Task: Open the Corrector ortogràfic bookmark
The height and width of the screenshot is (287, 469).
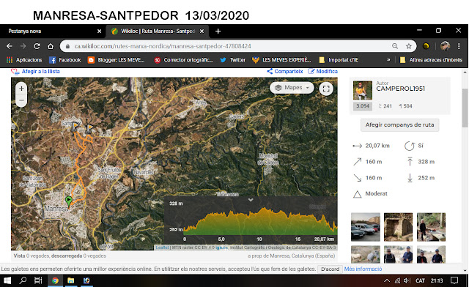Action: [183, 60]
